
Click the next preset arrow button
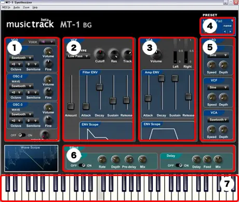click(230, 32)
